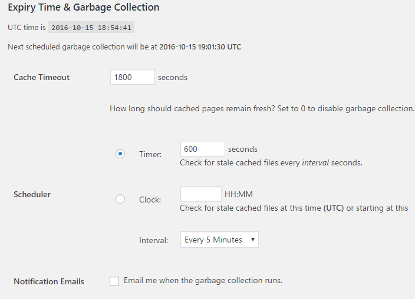Click the empty Clock HH:MM input field
The height and width of the screenshot is (299, 415).
point(200,194)
